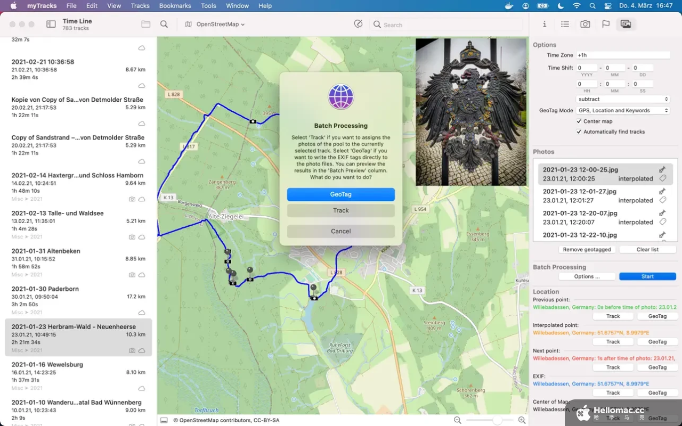Open the folder icon in toolbar

tap(145, 24)
